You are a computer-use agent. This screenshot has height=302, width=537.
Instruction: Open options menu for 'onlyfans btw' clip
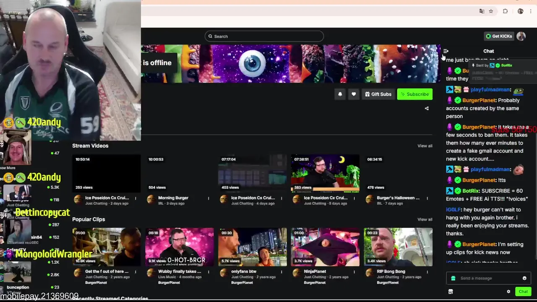pos(282,272)
